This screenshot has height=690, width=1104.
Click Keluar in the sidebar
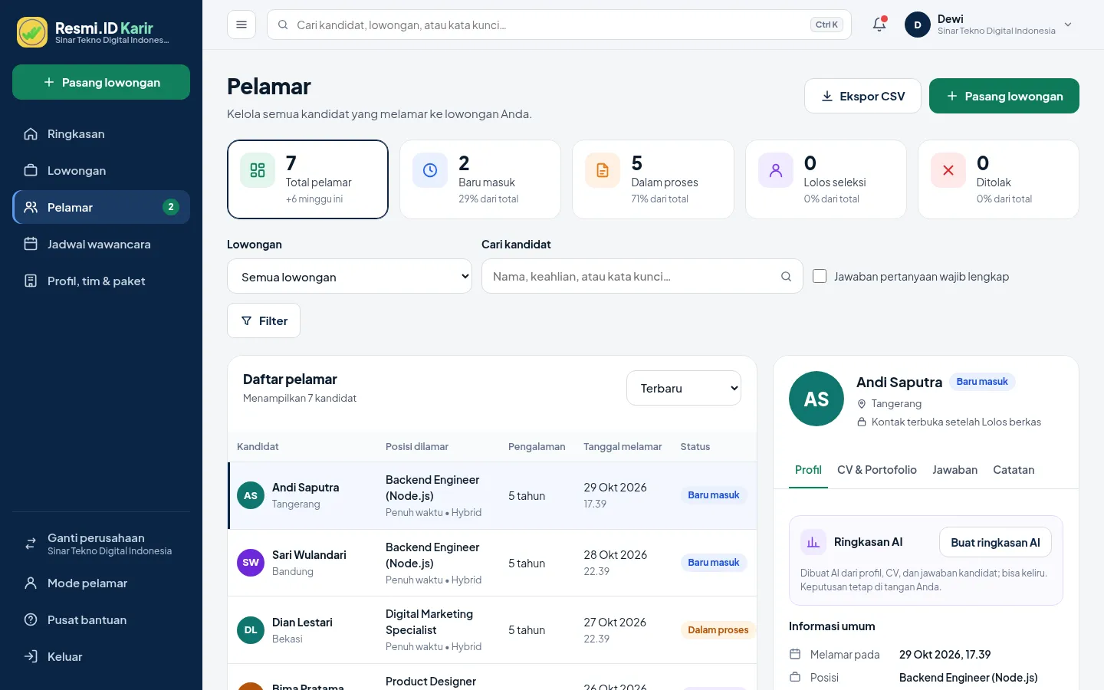click(x=101, y=657)
